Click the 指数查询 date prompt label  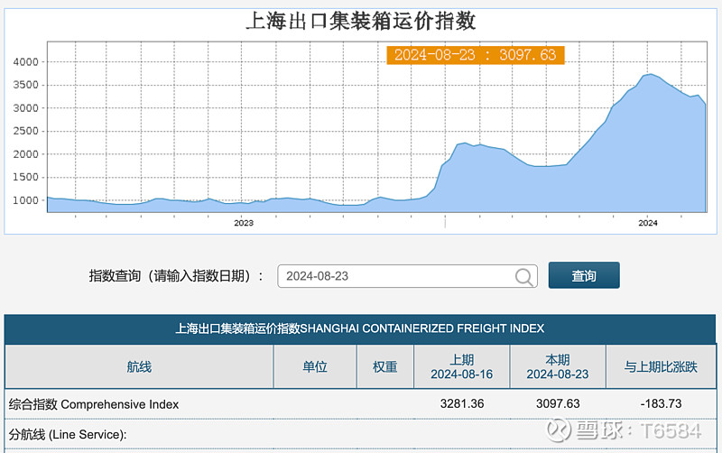(x=176, y=276)
